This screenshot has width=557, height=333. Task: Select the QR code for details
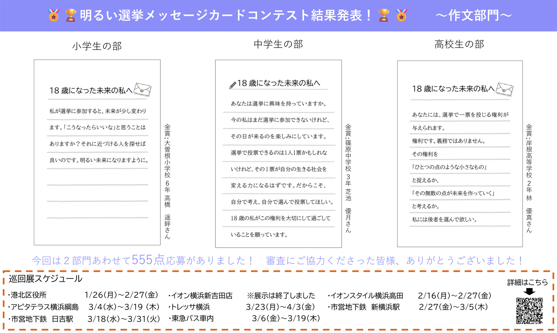click(529, 310)
